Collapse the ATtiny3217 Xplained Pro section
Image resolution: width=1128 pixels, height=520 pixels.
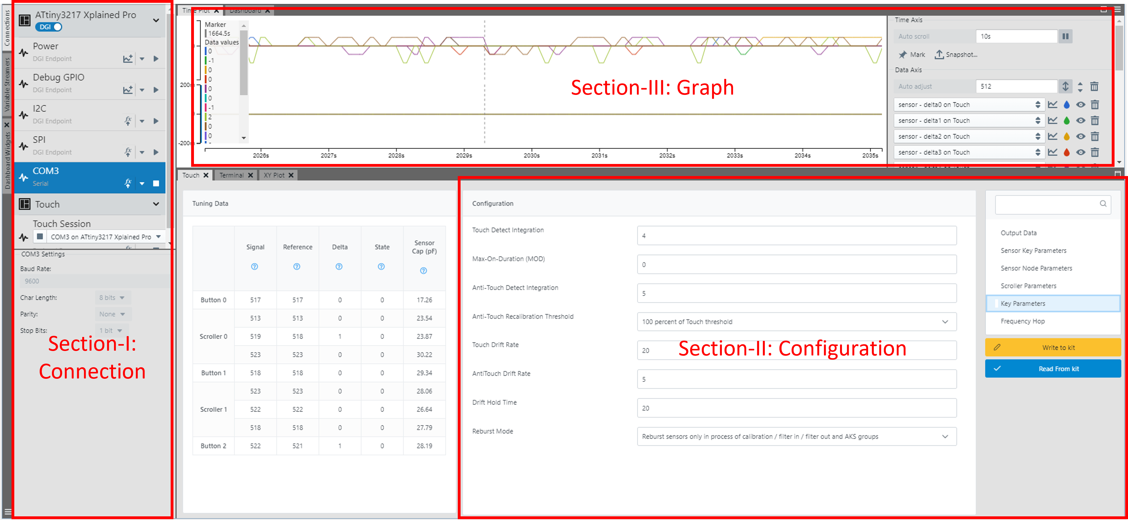[156, 20]
